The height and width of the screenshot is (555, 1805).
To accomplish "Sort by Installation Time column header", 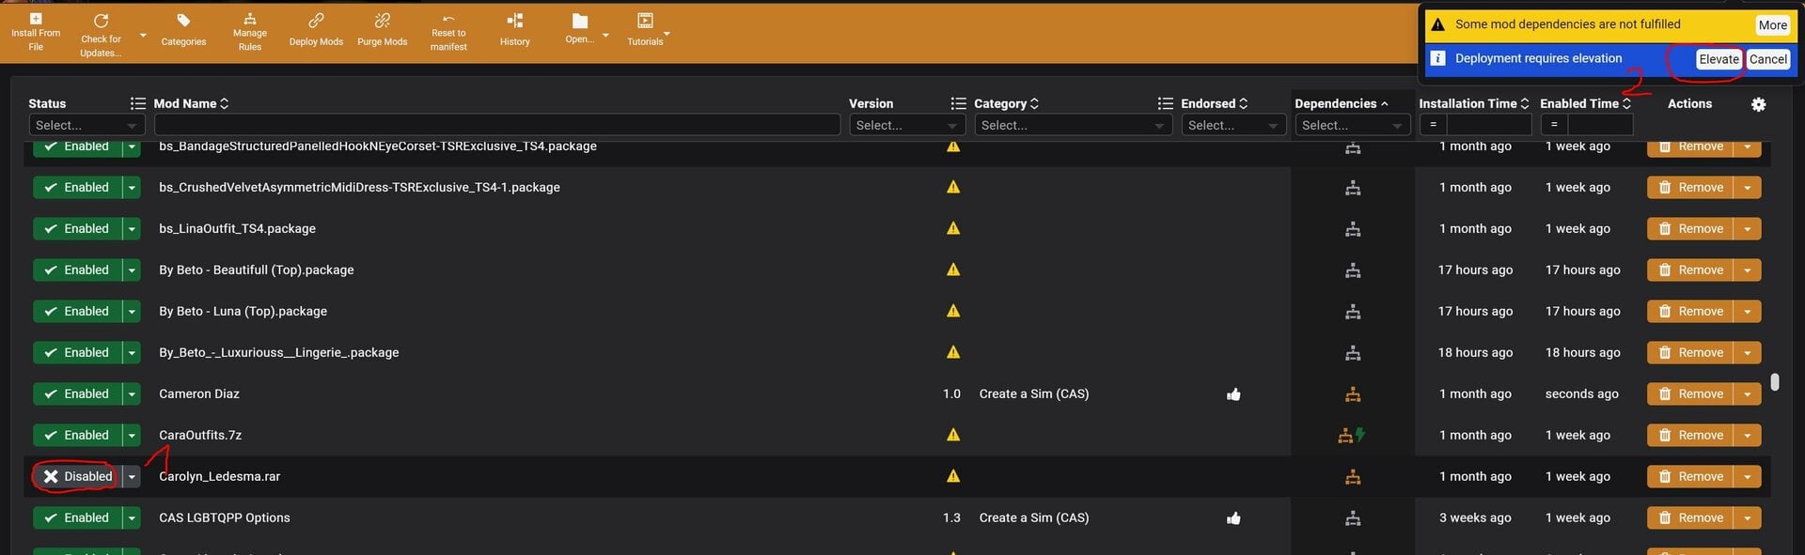I will [1474, 103].
